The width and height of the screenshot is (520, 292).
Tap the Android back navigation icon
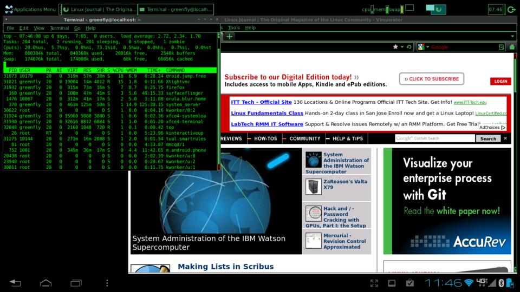point(15,283)
